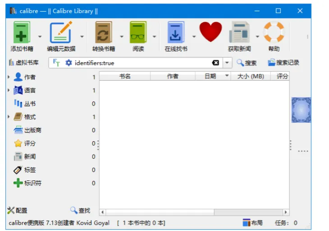Sort by Size 大小 (MB) column header
Viewport: 329px width, 231px height.
(x=251, y=76)
